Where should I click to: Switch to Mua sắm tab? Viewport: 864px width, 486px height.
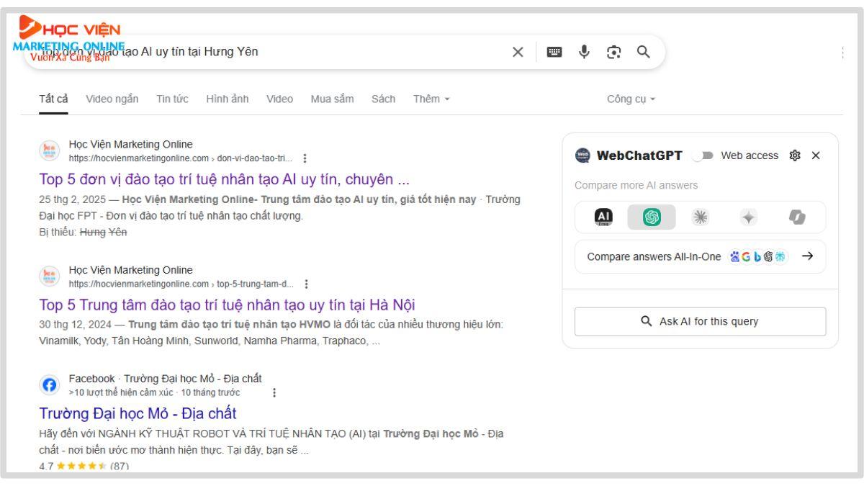pos(332,99)
